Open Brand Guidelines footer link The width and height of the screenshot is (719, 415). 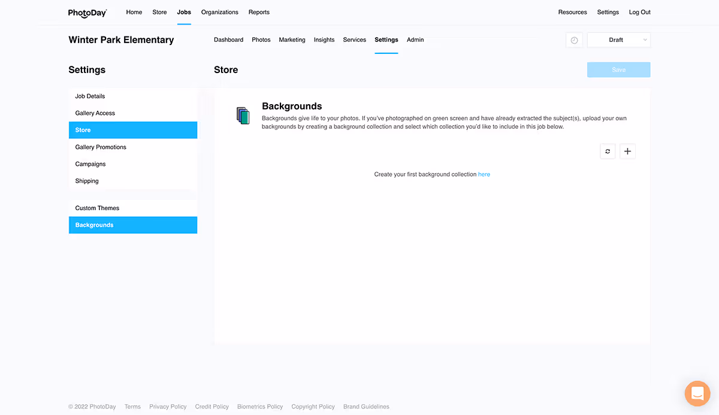[x=366, y=407]
